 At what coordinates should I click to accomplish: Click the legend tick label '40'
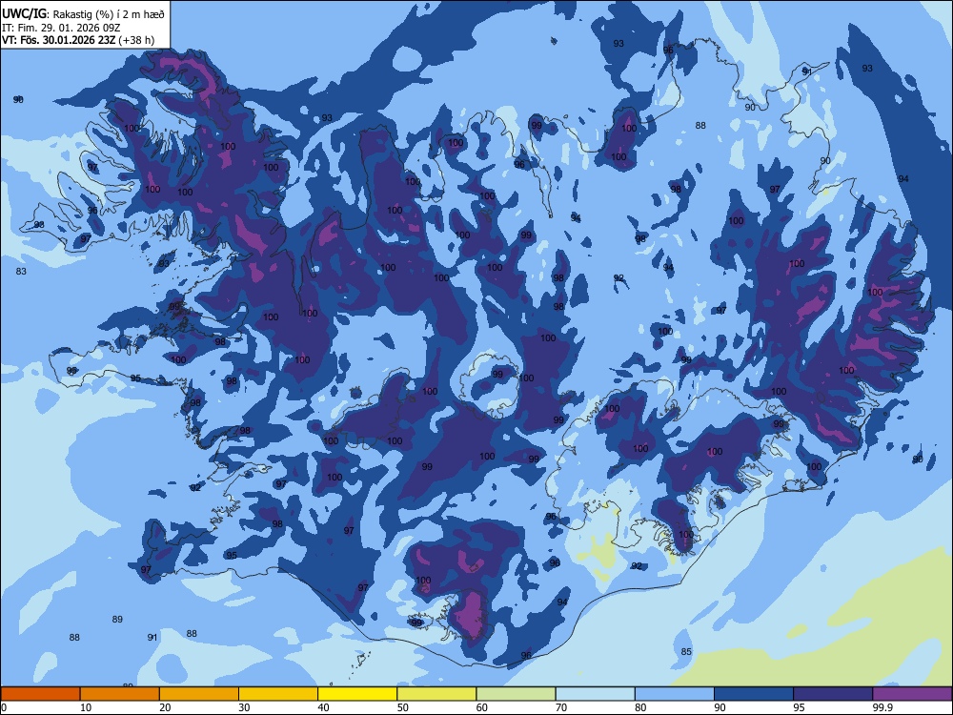pyautogui.click(x=324, y=707)
